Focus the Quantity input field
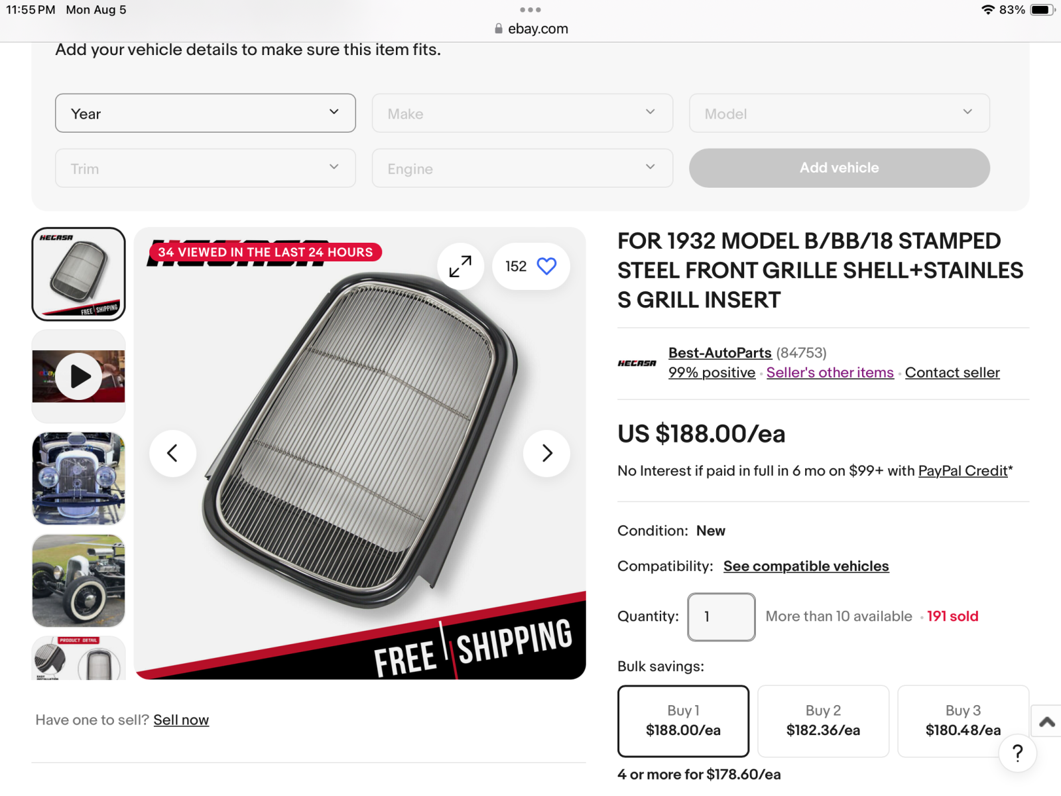This screenshot has height=796, width=1061. tap(721, 617)
